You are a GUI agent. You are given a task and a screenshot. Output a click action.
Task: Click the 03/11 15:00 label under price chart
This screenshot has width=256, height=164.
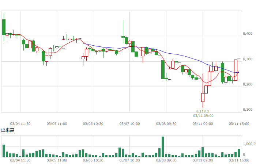click(239, 124)
